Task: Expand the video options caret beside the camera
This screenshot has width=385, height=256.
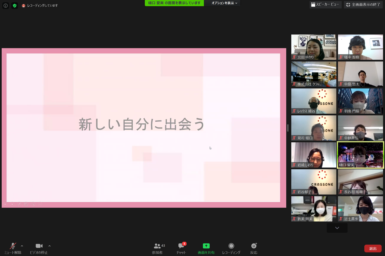Action: point(49,246)
